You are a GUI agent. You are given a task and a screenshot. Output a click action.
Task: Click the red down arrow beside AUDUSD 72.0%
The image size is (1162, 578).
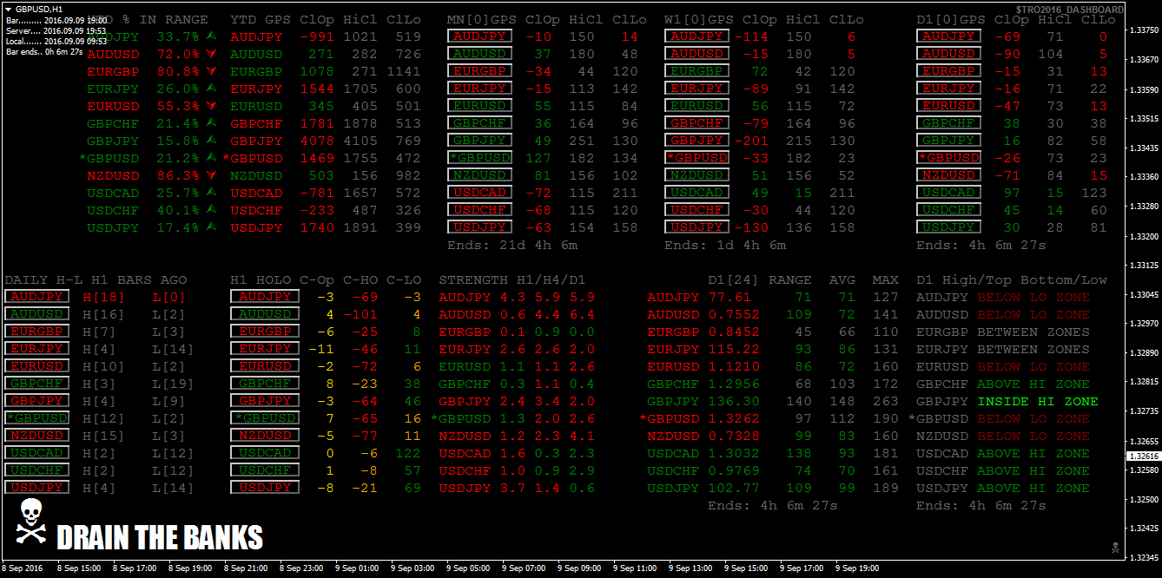click(x=212, y=54)
